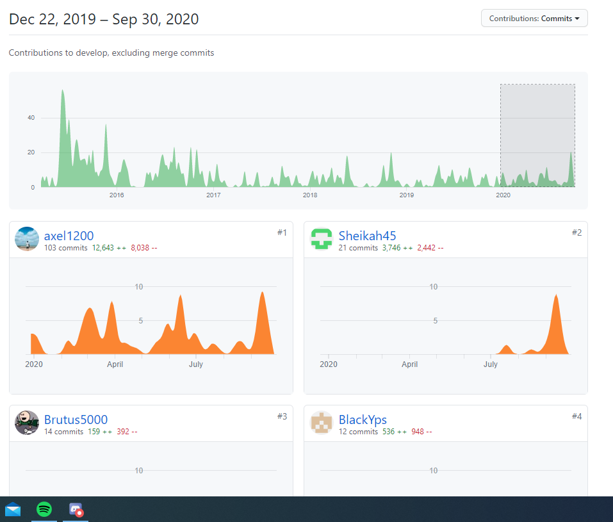Open the BlackYps profile link
The width and height of the screenshot is (613, 522).
pos(363,420)
